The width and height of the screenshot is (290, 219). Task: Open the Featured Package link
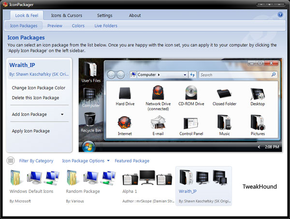tap(132, 161)
